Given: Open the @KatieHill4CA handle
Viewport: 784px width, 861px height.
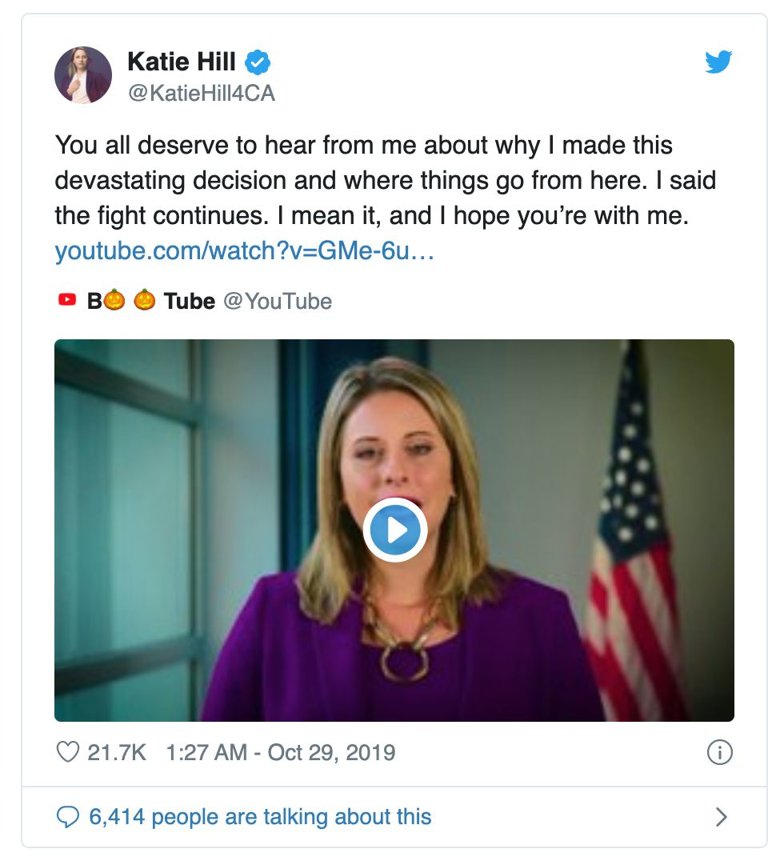Looking at the screenshot, I should point(201,94).
